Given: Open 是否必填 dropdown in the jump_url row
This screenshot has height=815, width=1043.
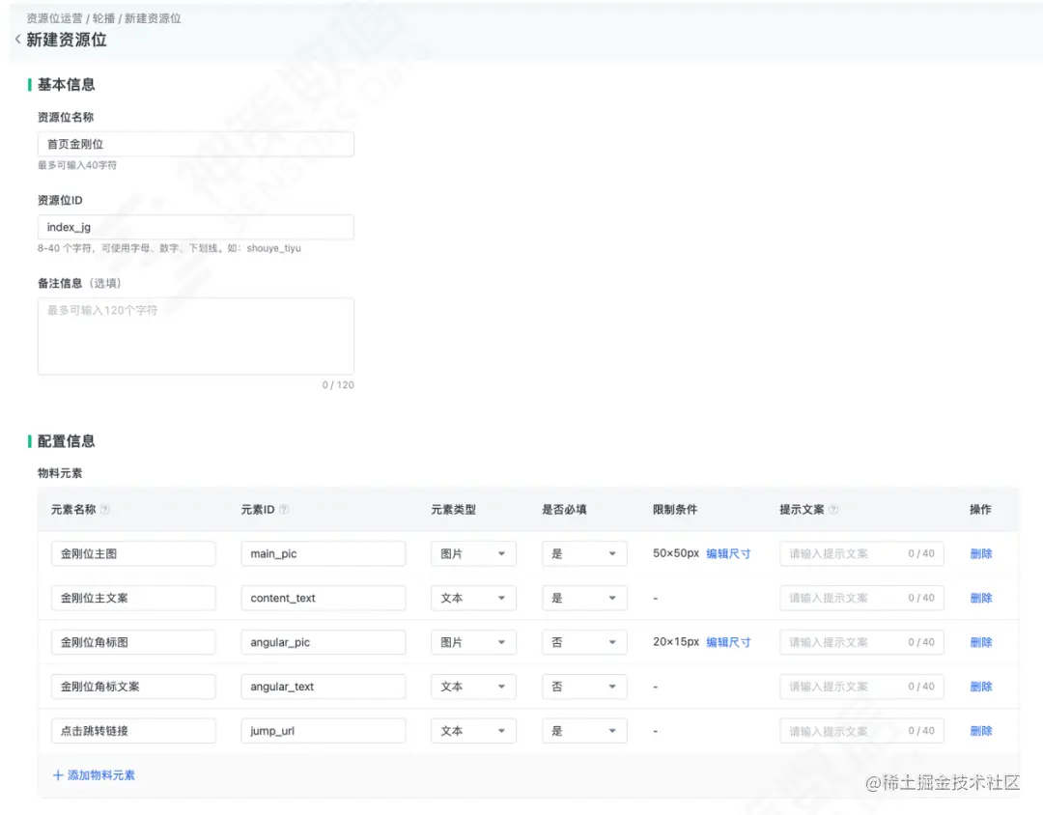Looking at the screenshot, I should (x=584, y=730).
